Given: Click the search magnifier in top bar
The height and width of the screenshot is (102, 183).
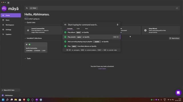Looking at the screenshot, I should click(x=27, y=8).
